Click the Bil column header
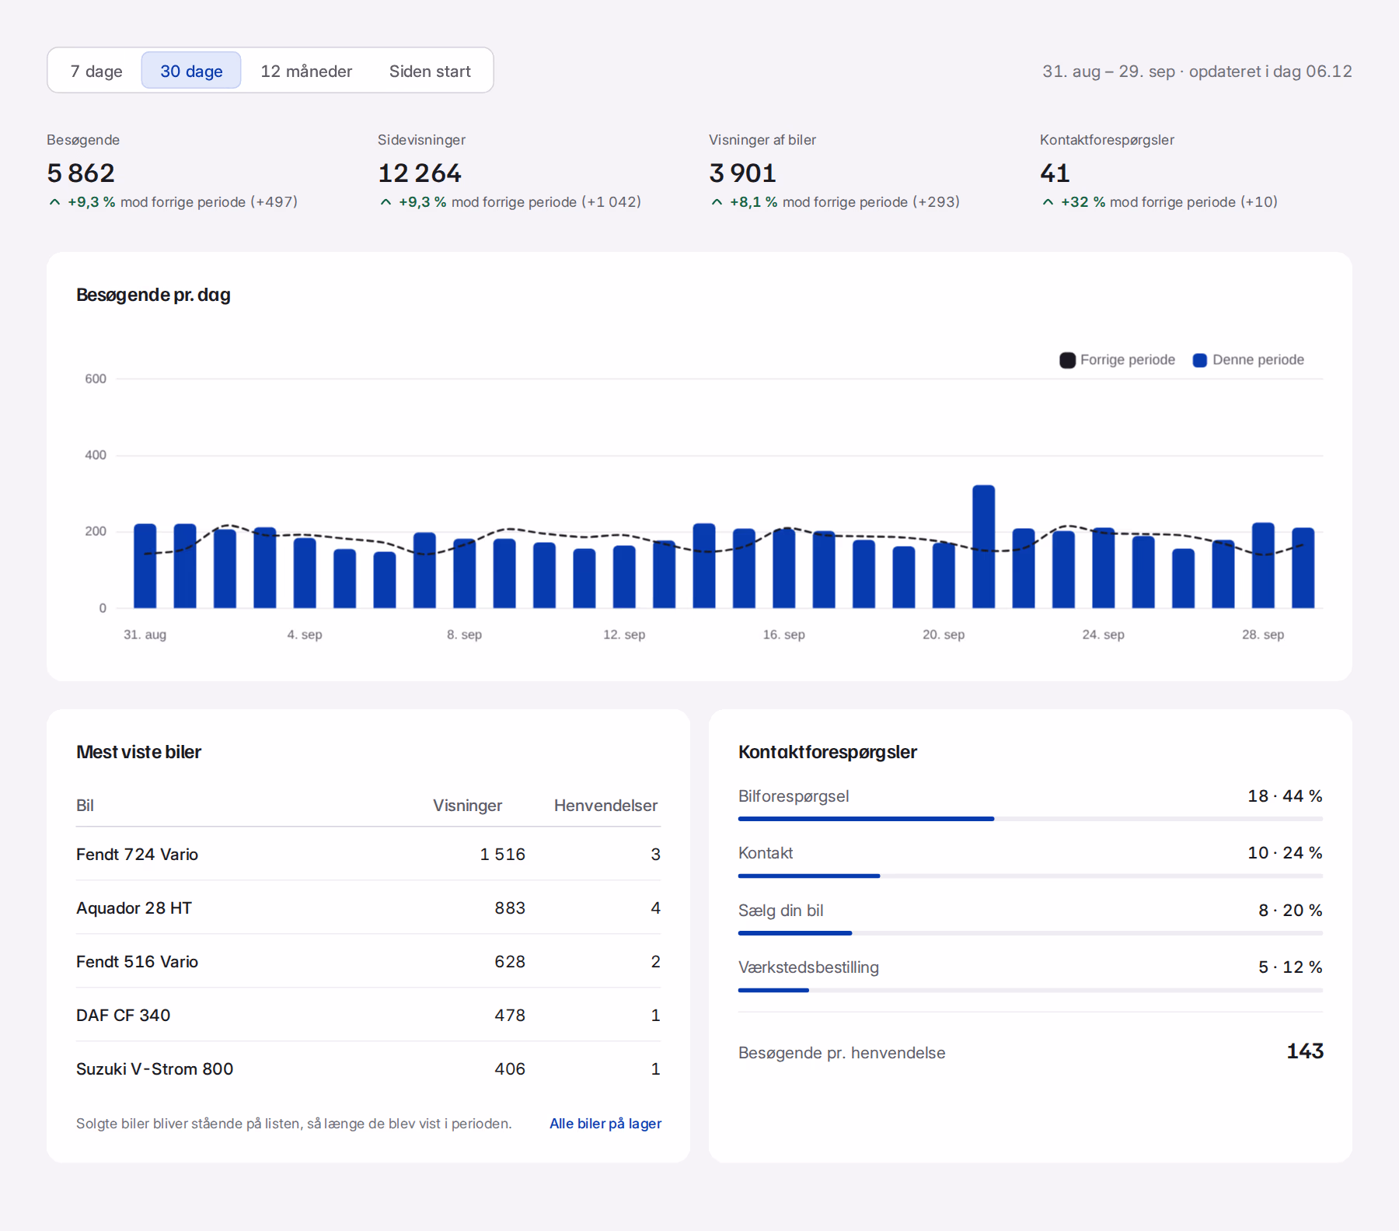The width and height of the screenshot is (1399, 1231). (85, 806)
